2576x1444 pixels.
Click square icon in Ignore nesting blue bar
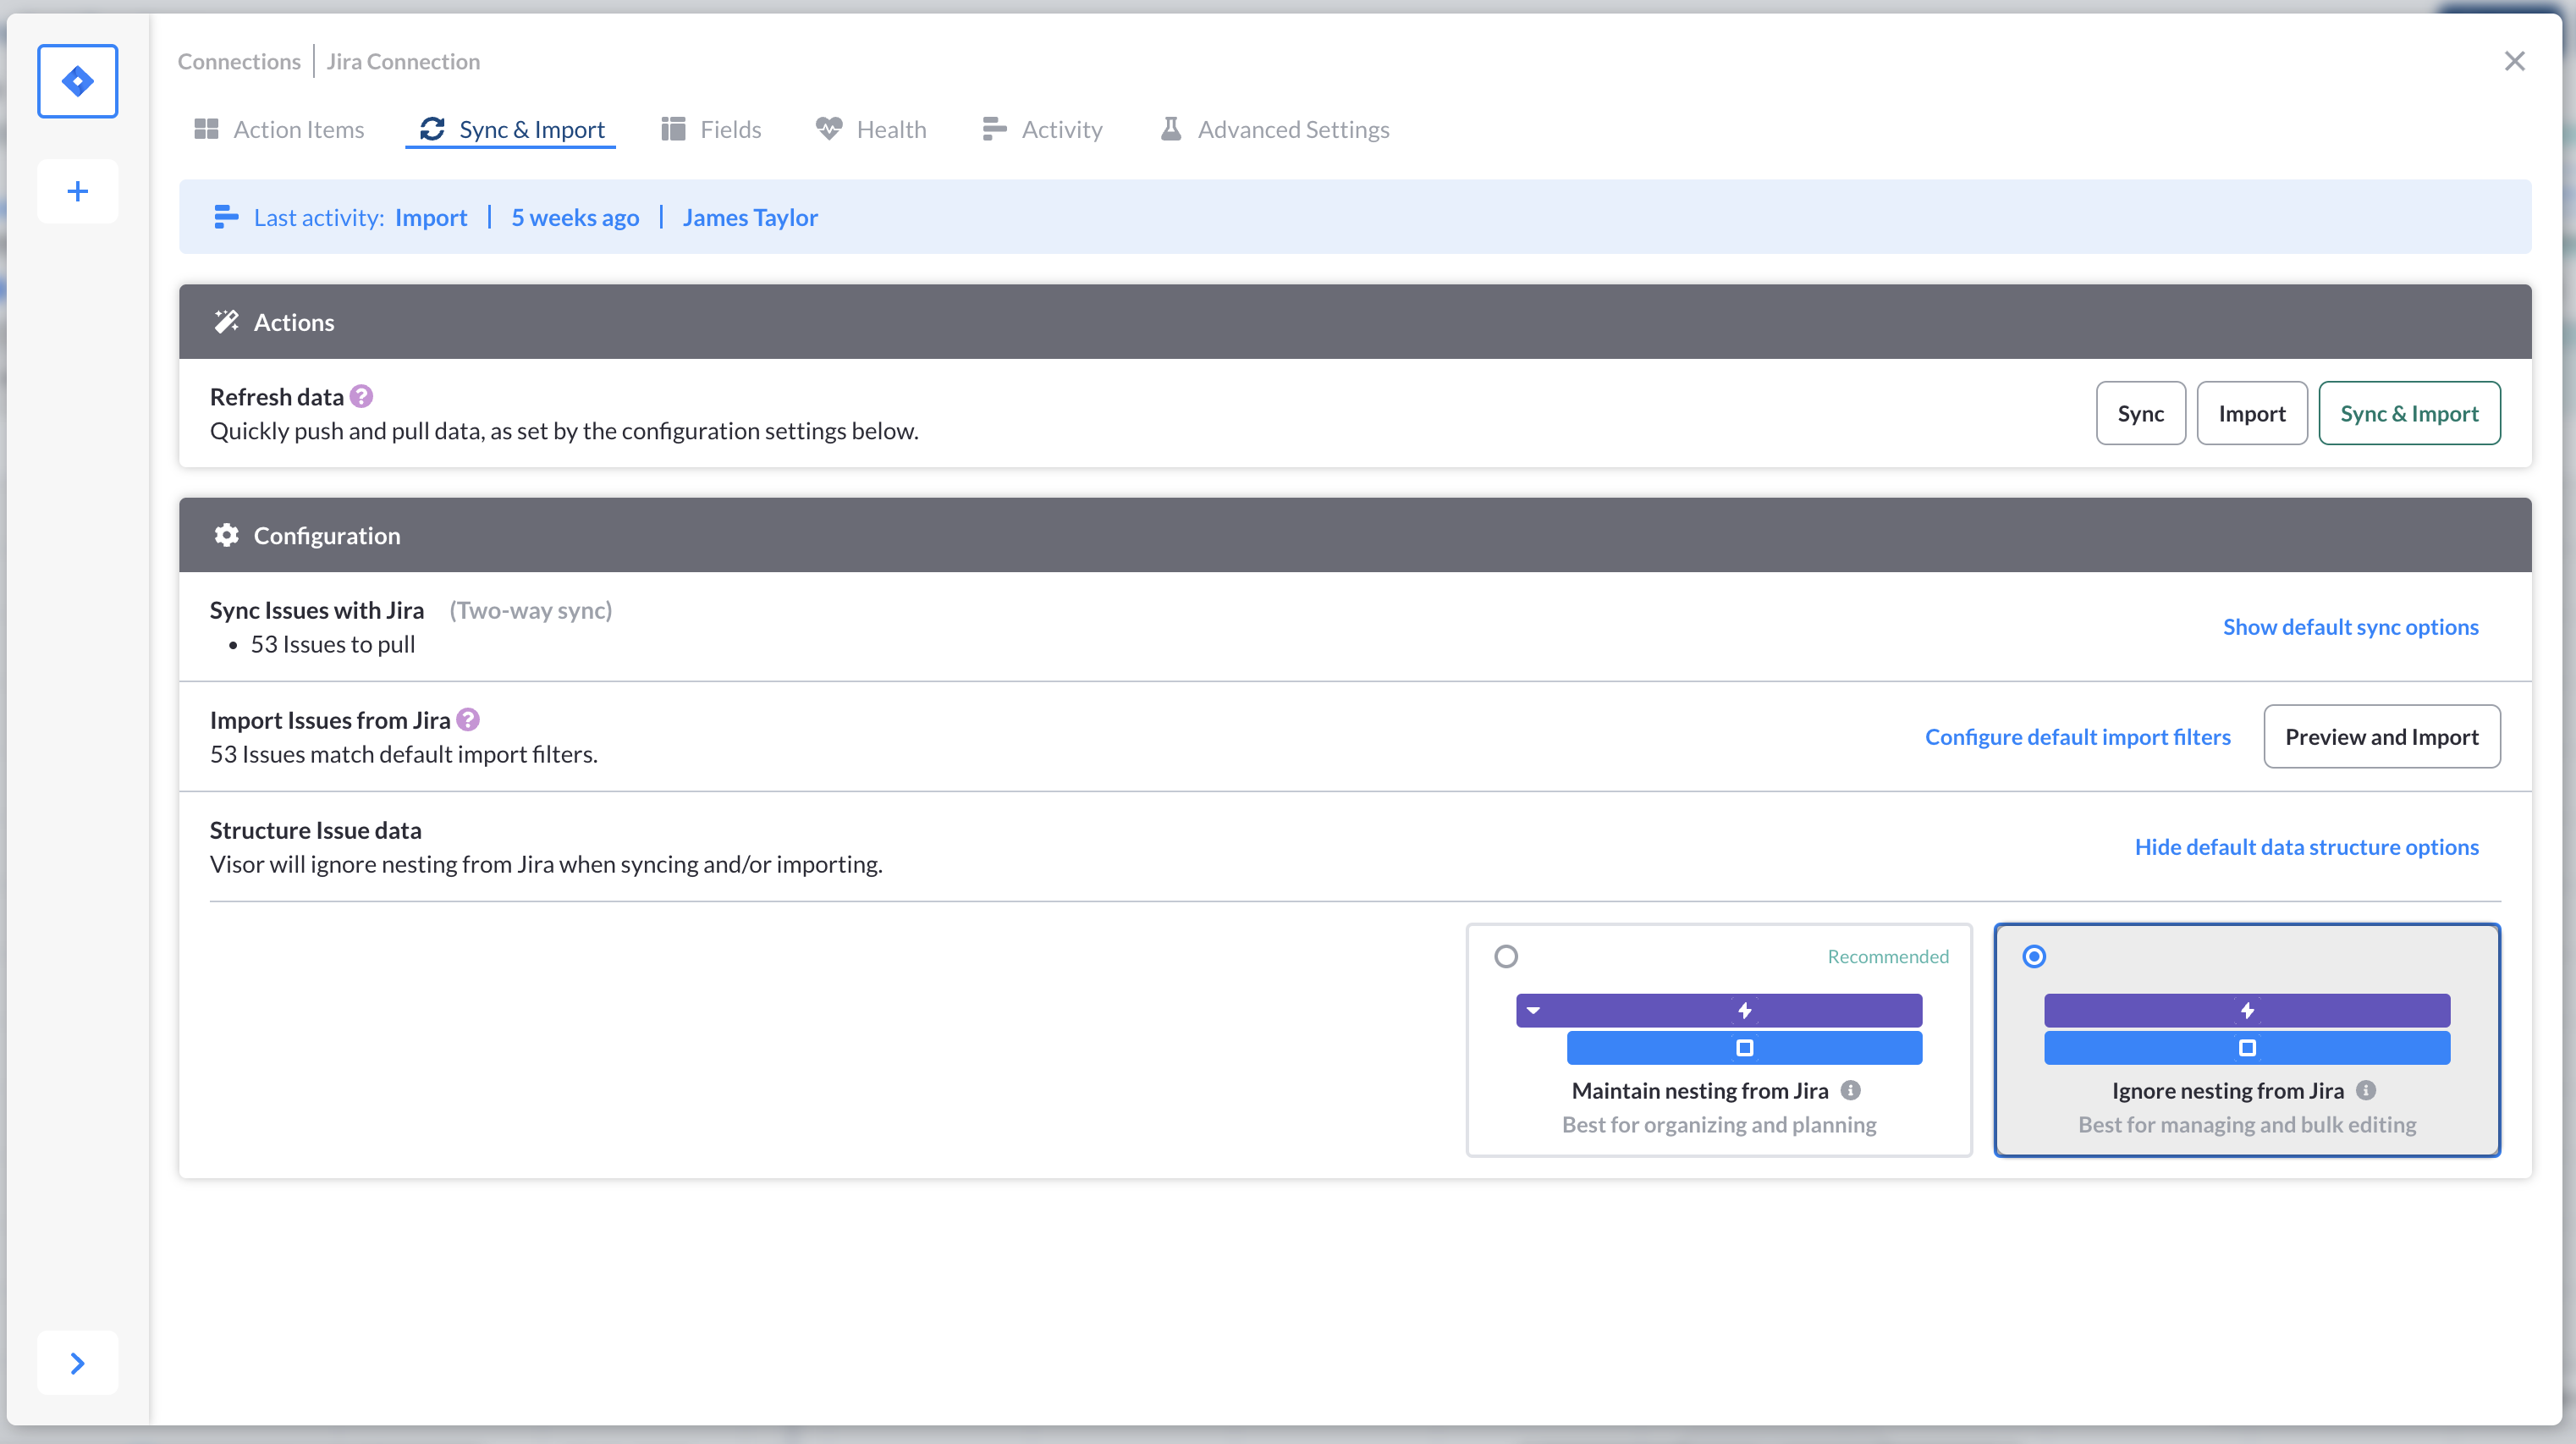point(2247,1048)
